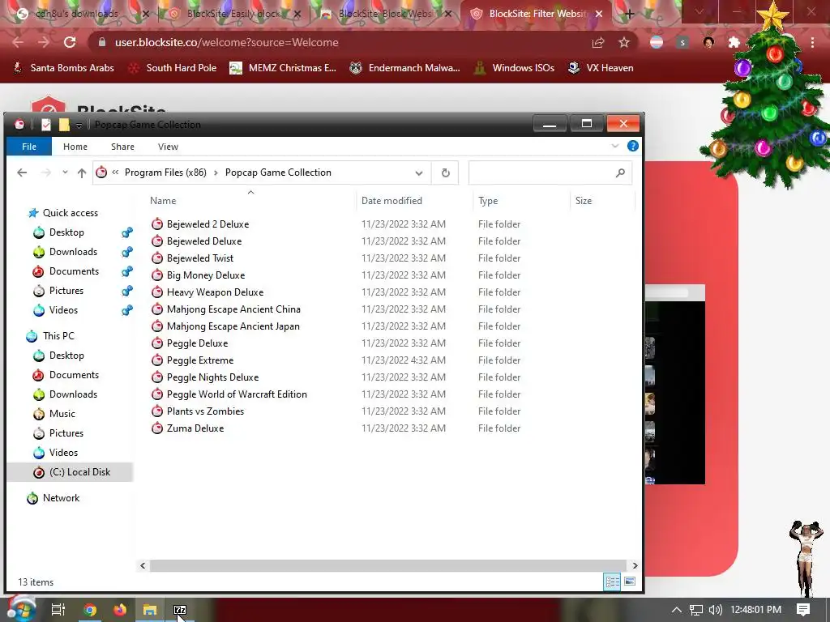Click New Folder icon in Explorer title bar
The image size is (830, 622).
click(x=64, y=124)
